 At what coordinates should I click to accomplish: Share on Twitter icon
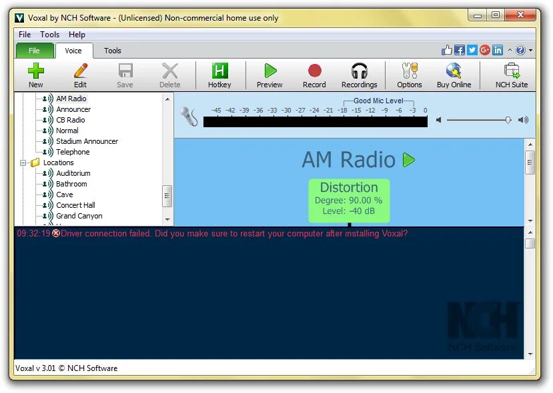[x=472, y=50]
